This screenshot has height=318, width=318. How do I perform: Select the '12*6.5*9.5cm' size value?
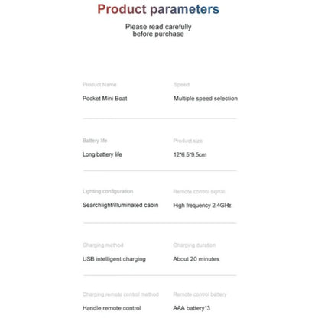(x=190, y=154)
